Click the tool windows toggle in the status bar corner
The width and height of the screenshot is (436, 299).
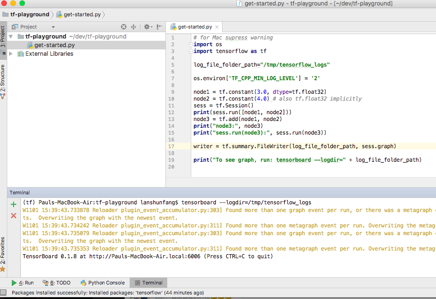pos(3,292)
